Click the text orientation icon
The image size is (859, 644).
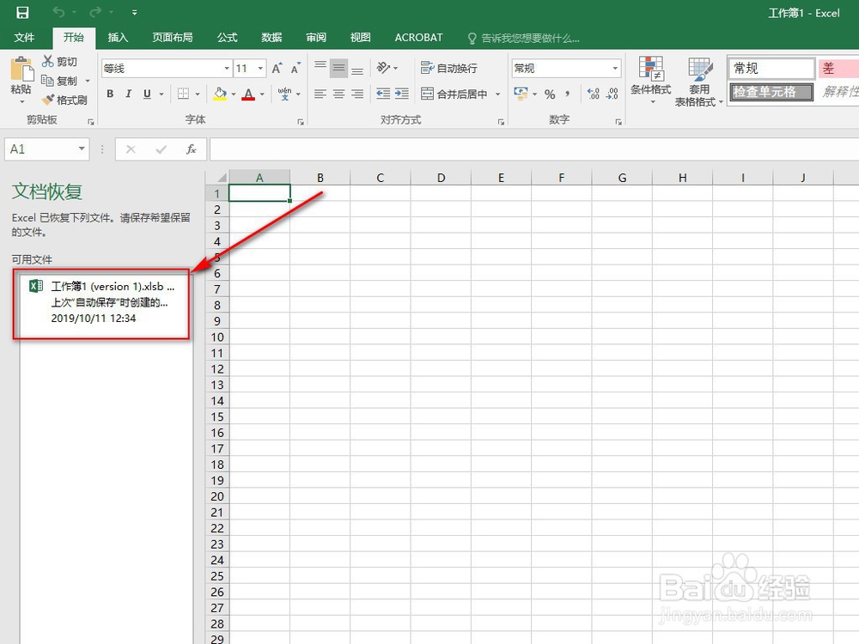[383, 68]
